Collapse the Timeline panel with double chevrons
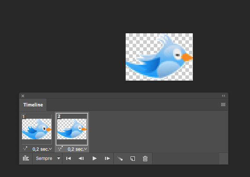The width and height of the screenshot is (250, 177). pyautogui.click(x=224, y=96)
